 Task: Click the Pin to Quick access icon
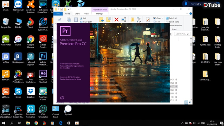tap(60, 20)
